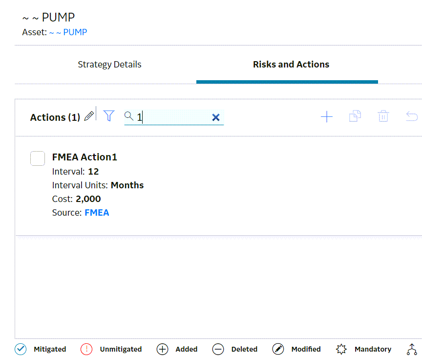
Task: Select the Risks and Actions tab
Action: pos(291,65)
